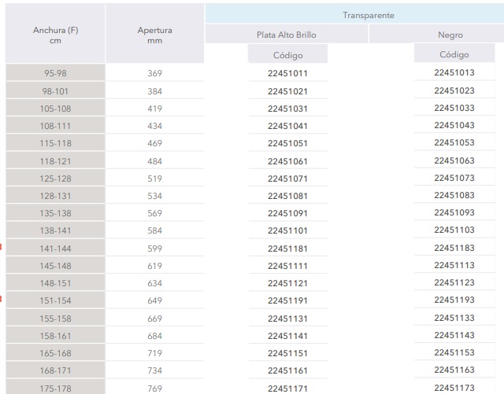Click code 22451081

click(287, 196)
